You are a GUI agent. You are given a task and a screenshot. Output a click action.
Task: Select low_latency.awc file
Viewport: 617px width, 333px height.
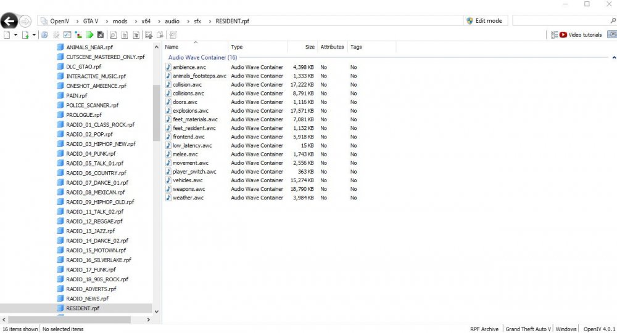(x=193, y=145)
